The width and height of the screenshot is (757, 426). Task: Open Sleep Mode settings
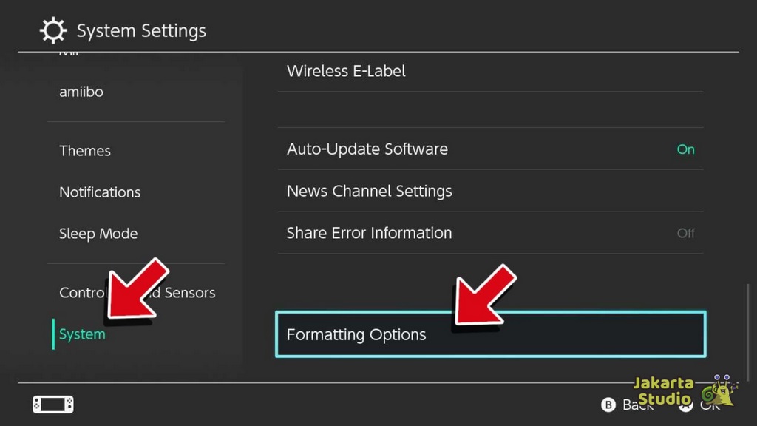coord(98,234)
